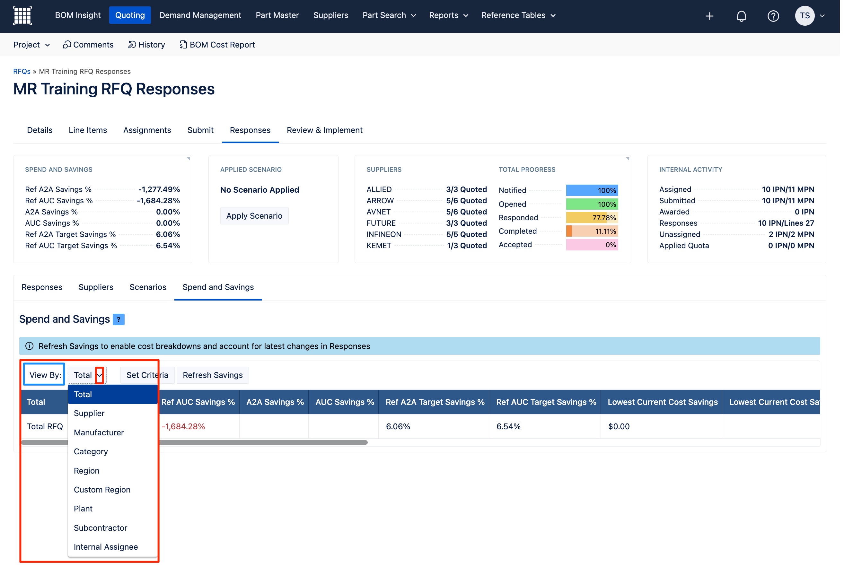Open the app grid launcher icon
The height and width of the screenshot is (567, 853).
(x=22, y=15)
